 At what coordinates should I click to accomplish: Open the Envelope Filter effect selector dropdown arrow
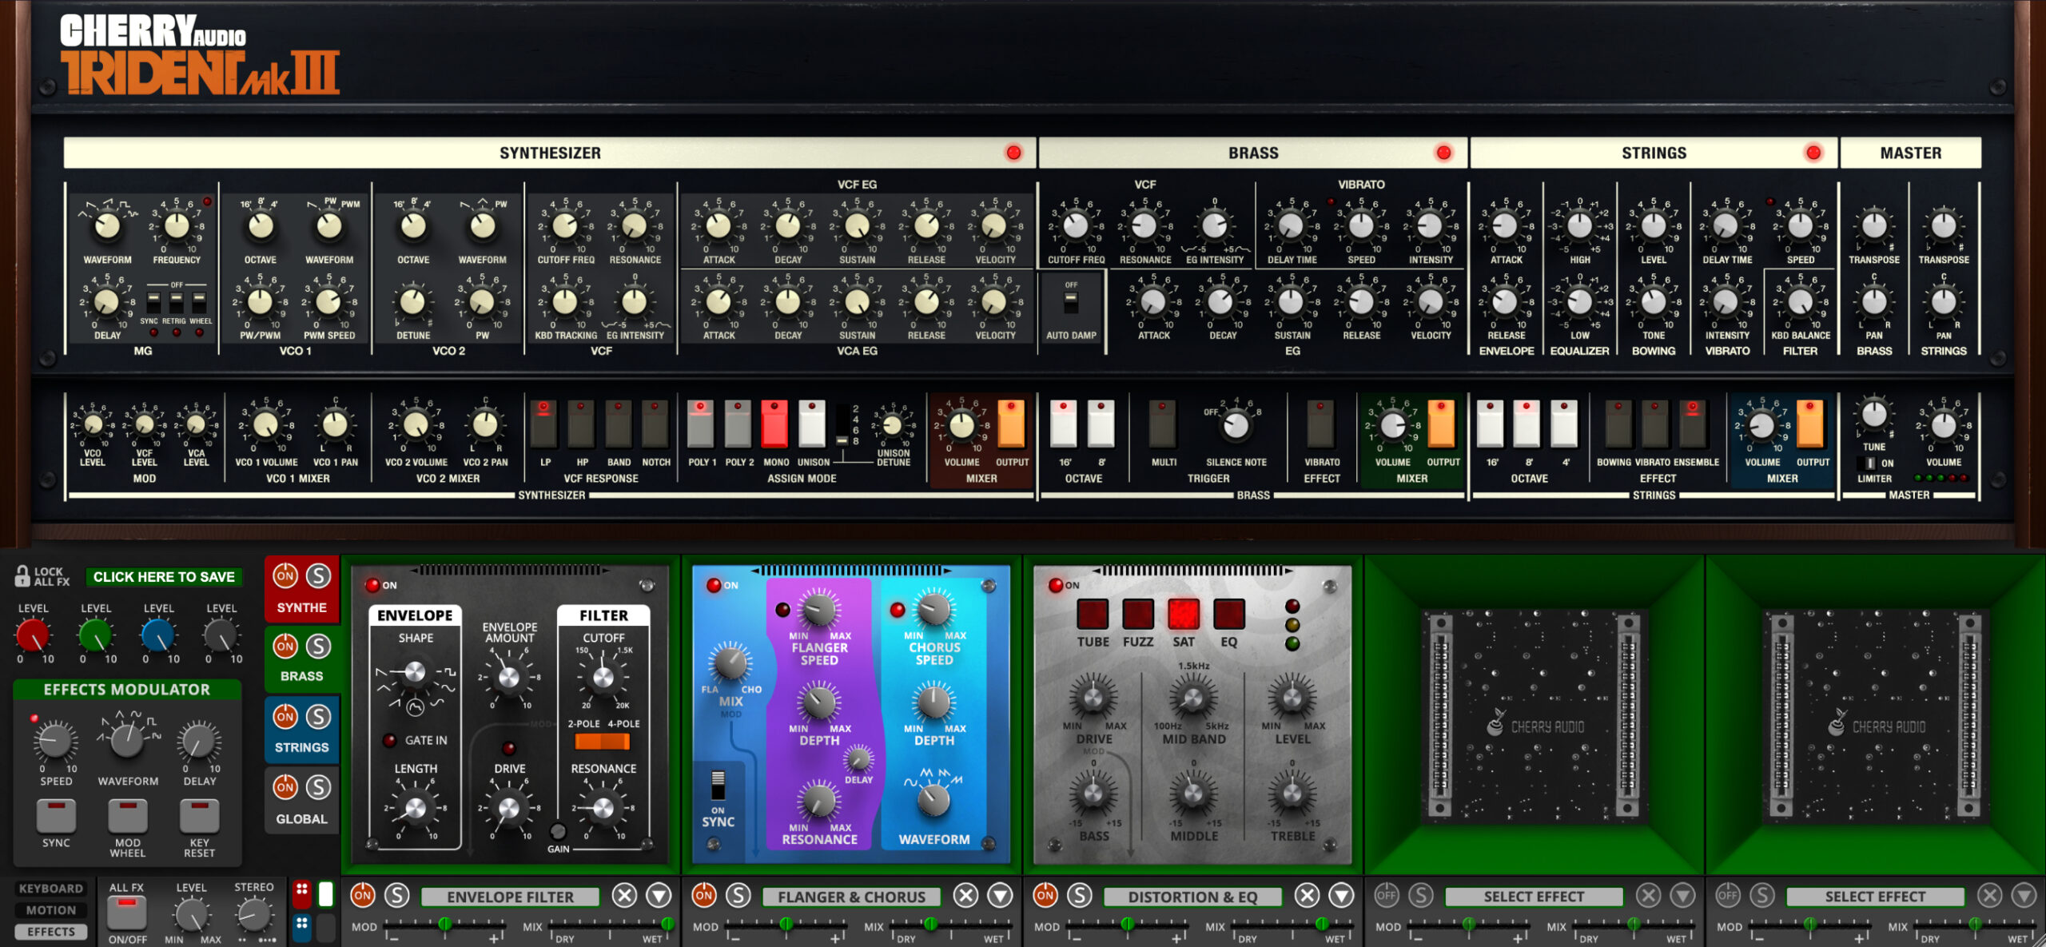[657, 897]
